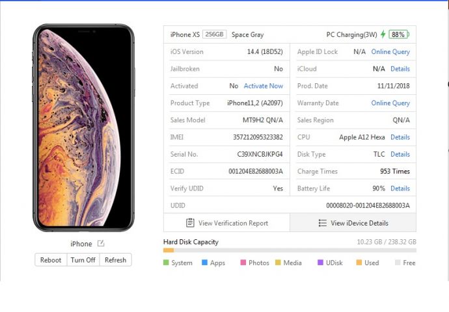Open Disk Type Details link

pyautogui.click(x=400, y=154)
